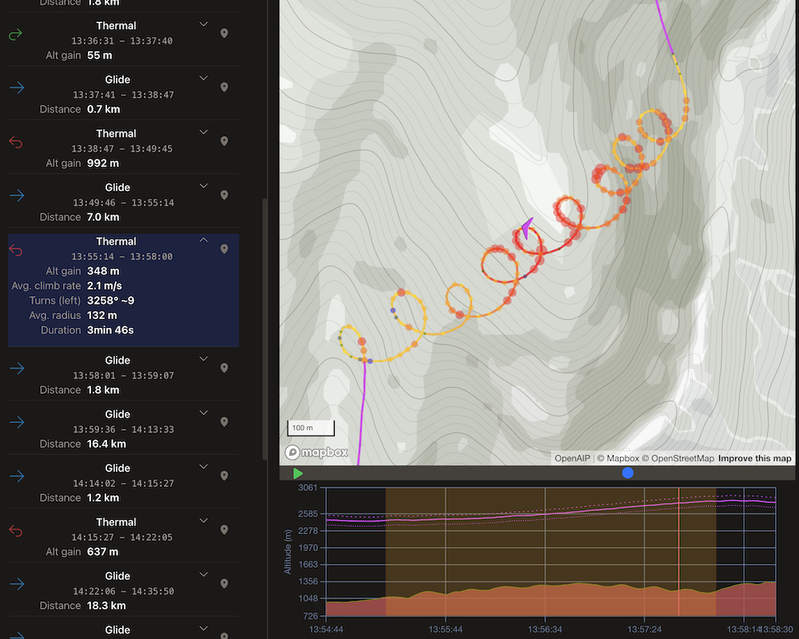The width and height of the screenshot is (799, 639).
Task: Click the blue timeline position slider handle
Action: 628,473
